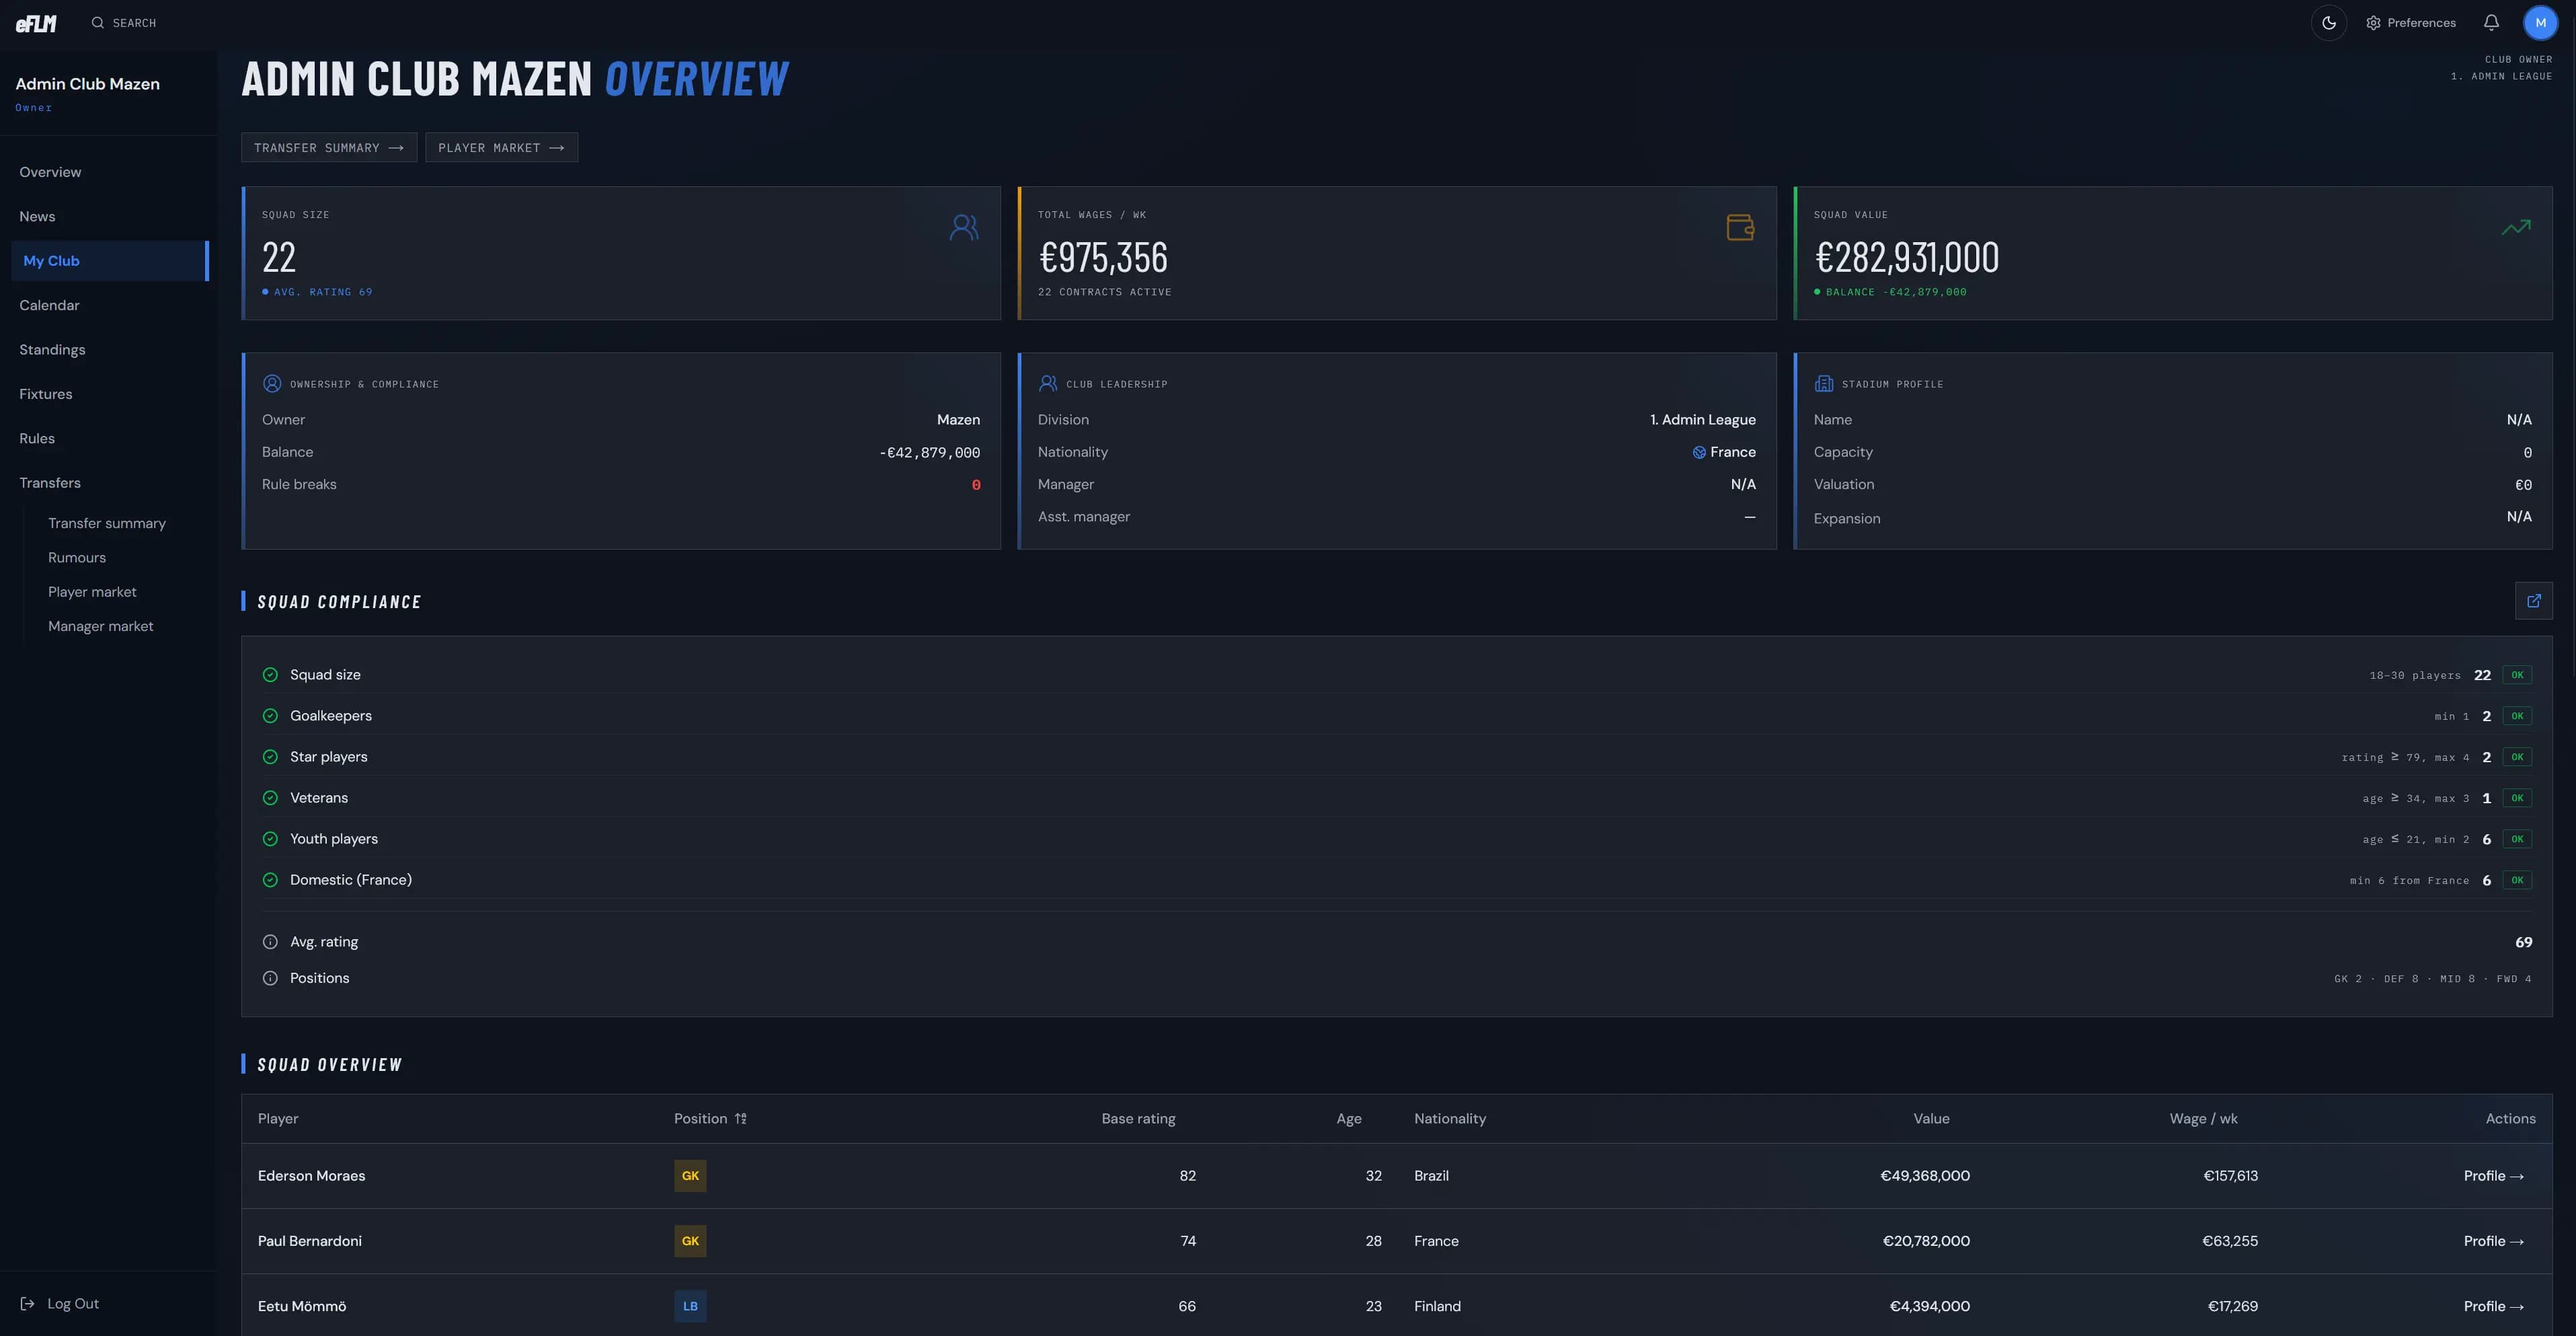Click the Stadium Profile building icon
This screenshot has height=1336, width=2576.
click(x=1824, y=383)
